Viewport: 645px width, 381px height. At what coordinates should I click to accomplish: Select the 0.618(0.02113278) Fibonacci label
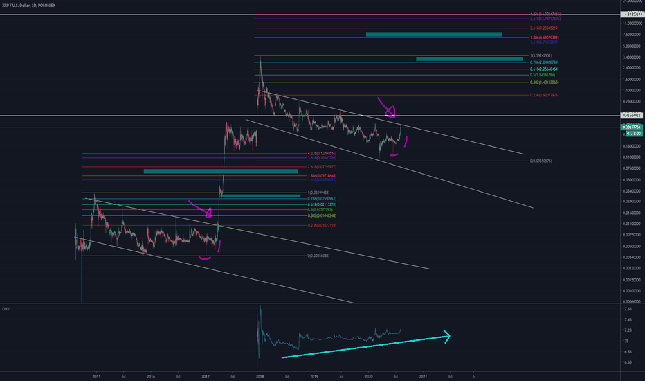pos(322,204)
